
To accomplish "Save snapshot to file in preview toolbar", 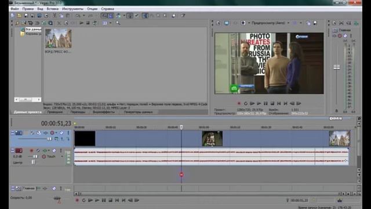I will click(x=315, y=23).
